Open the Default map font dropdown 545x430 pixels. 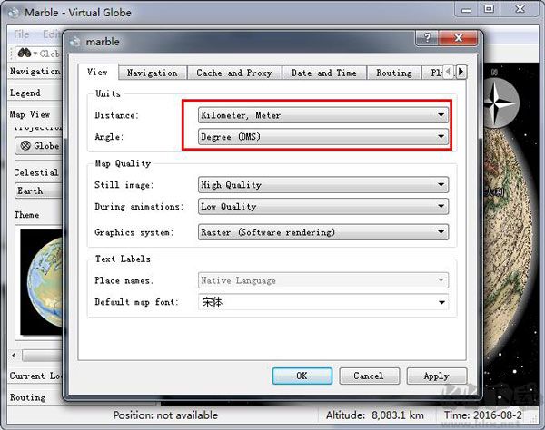(x=322, y=302)
